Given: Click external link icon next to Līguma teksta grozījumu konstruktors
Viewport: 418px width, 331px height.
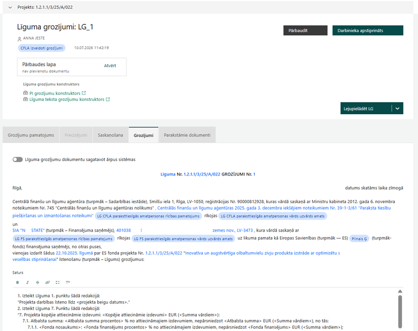Looking at the screenshot, I should point(108,99).
